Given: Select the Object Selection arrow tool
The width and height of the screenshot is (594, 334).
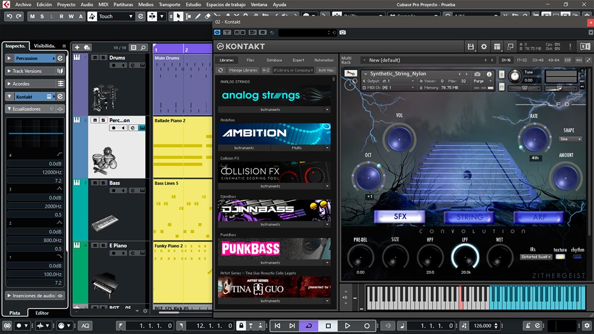Looking at the screenshot, I should point(178,16).
